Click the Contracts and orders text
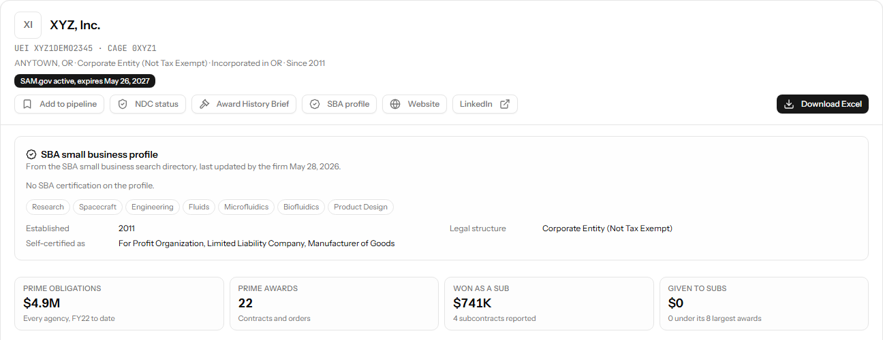Viewport: 883px width, 340px height. coord(275,318)
